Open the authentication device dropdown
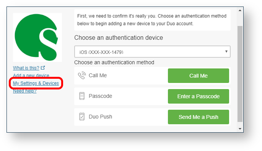 [x=152, y=52]
